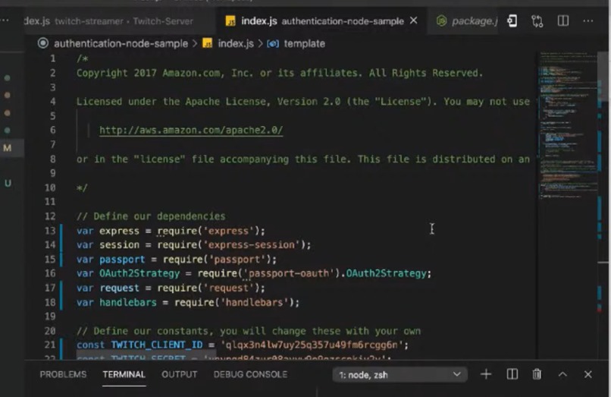Open the template symbol breadcrumb
Viewport: 611px width, 397px height.
point(304,43)
